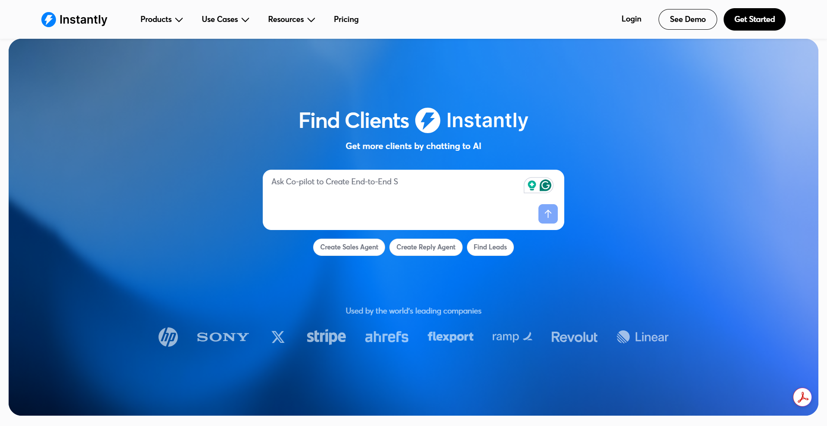
Task: Click the Instantly lightning bolt logo
Action: [49, 19]
